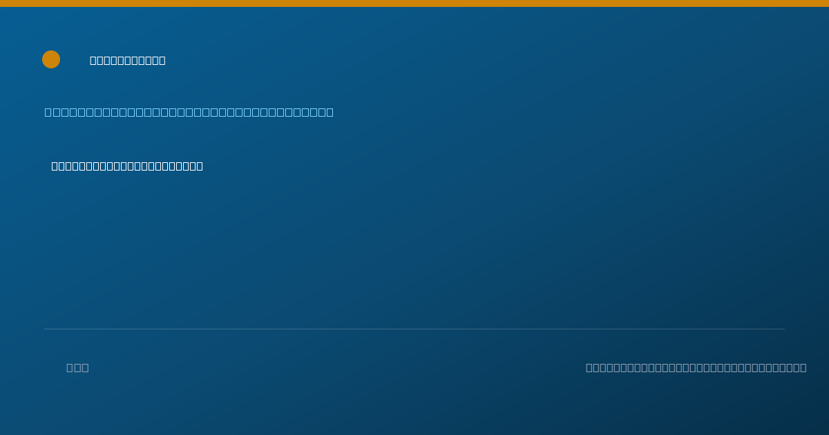Click the light-blue subtitle text line
This screenshot has height=435, width=829.
click(189, 112)
